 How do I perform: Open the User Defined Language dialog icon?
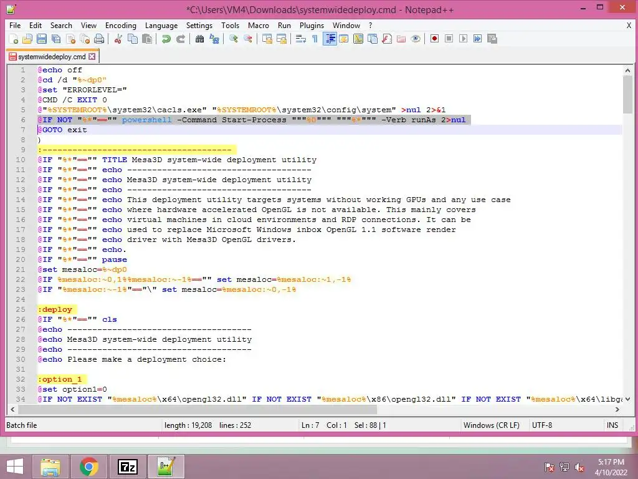[344, 39]
